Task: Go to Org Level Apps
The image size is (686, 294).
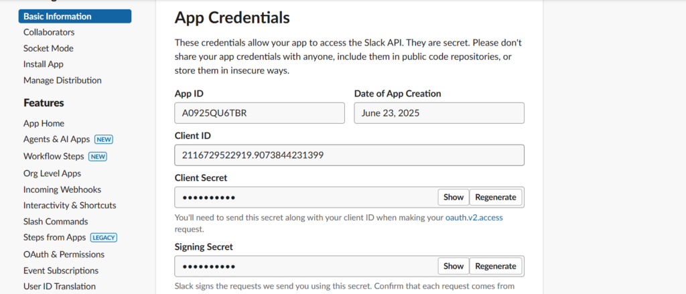Action: coord(52,173)
